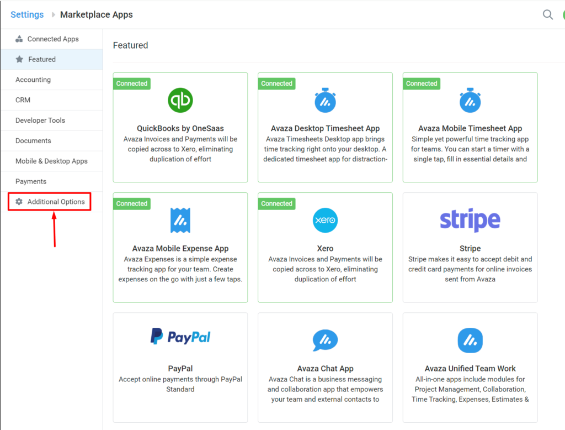The height and width of the screenshot is (430, 565).
Task: Open Connected Apps in the sidebar
Action: tap(52, 39)
